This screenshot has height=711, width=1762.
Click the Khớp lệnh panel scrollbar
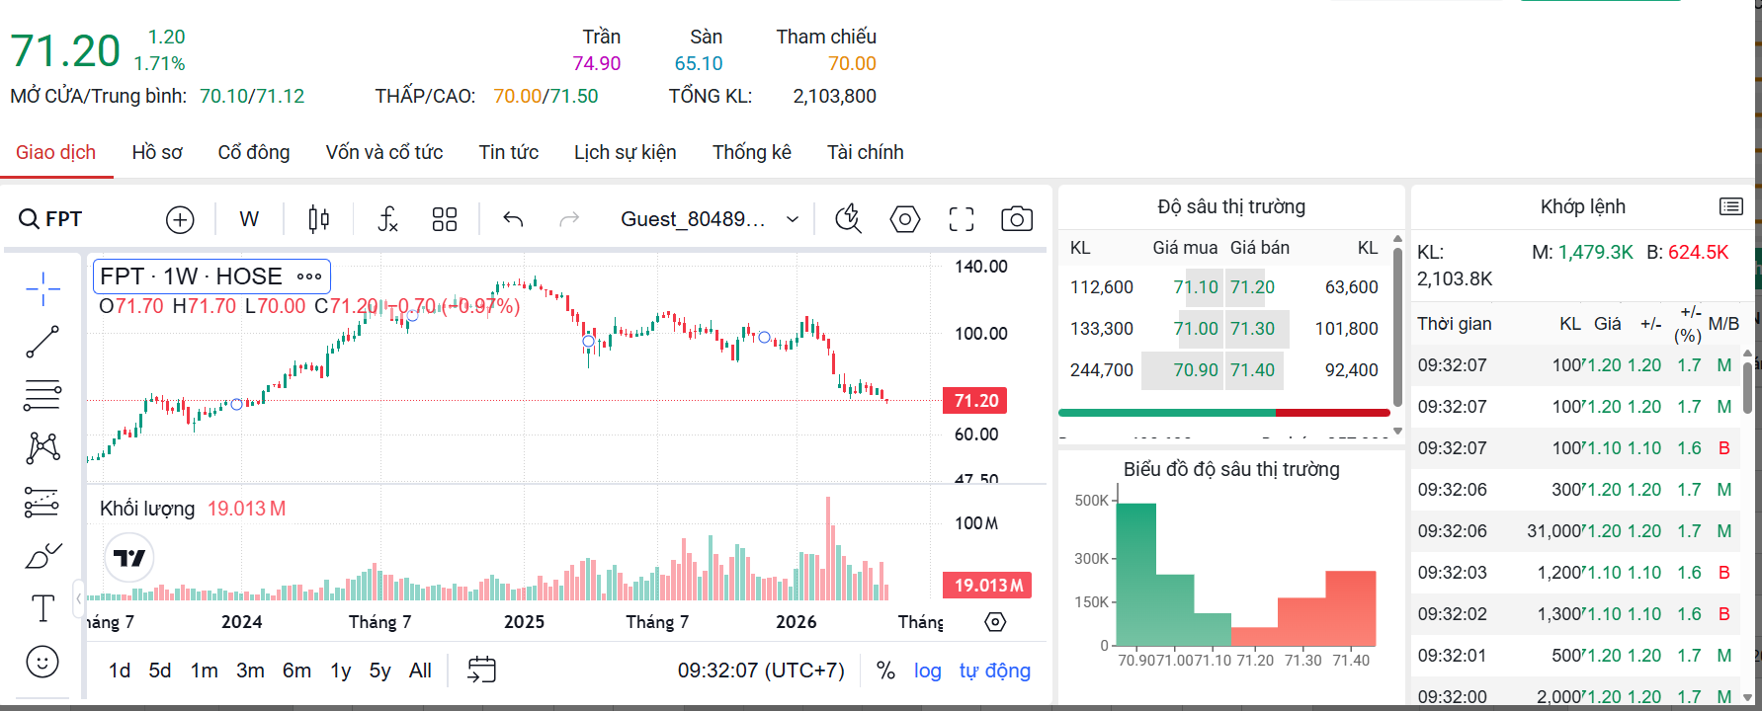[x=1747, y=388]
